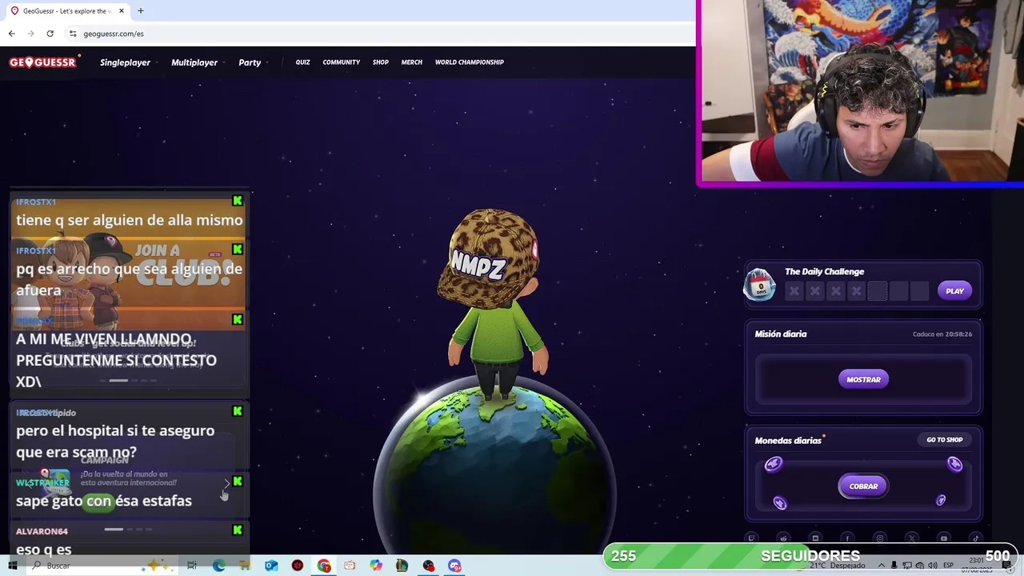This screenshot has height=576, width=1024.
Task: Open Microsoft Edge from the taskbar
Action: (218, 566)
